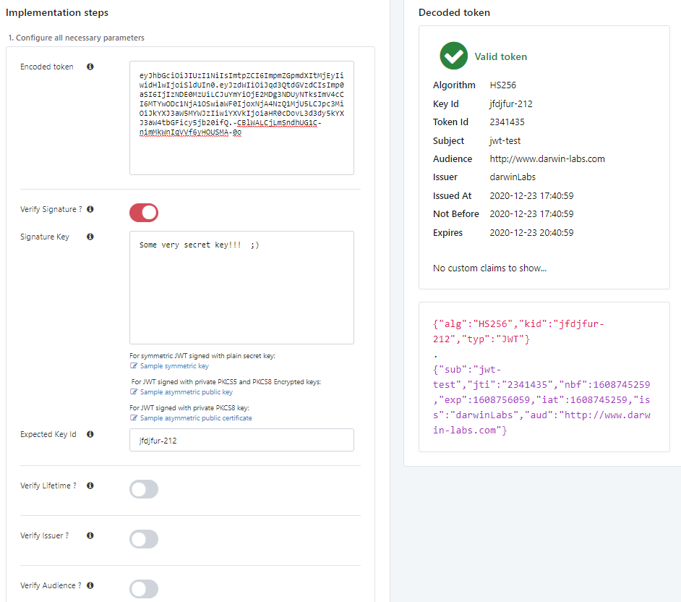This screenshot has height=602, width=681.
Task: Click inside the Signature Key text area
Action: [x=241, y=286]
